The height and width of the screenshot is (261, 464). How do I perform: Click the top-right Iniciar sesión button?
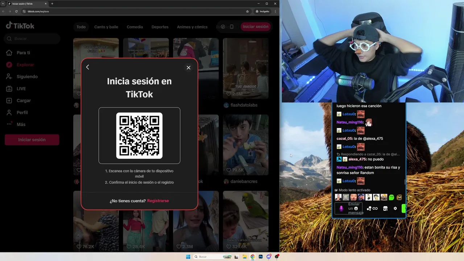[256, 26]
